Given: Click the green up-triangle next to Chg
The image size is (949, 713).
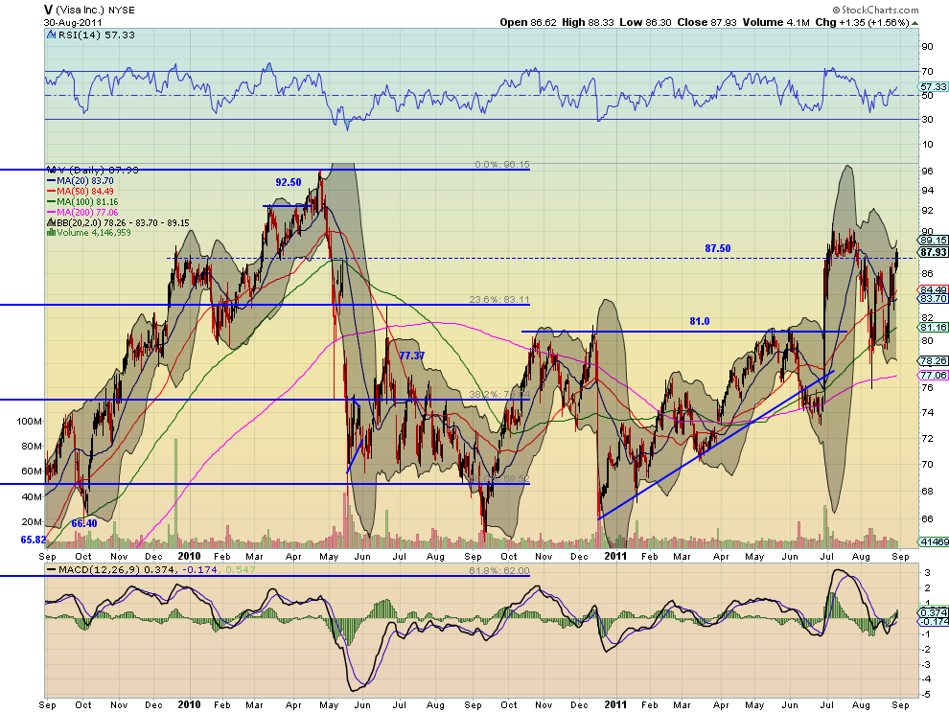Looking at the screenshot, I should click(915, 22).
